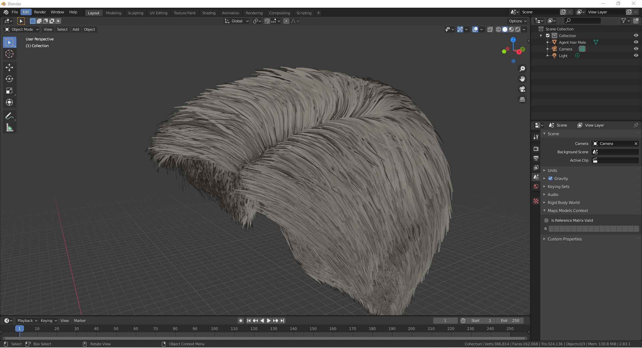Open the Render menu
The height and width of the screenshot is (348, 642).
click(40, 12)
